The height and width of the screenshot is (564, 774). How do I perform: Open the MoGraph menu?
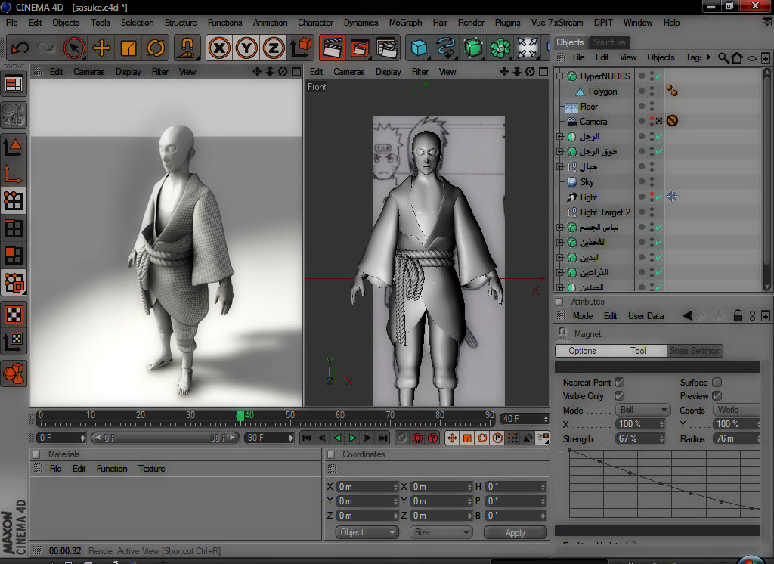coord(405,23)
